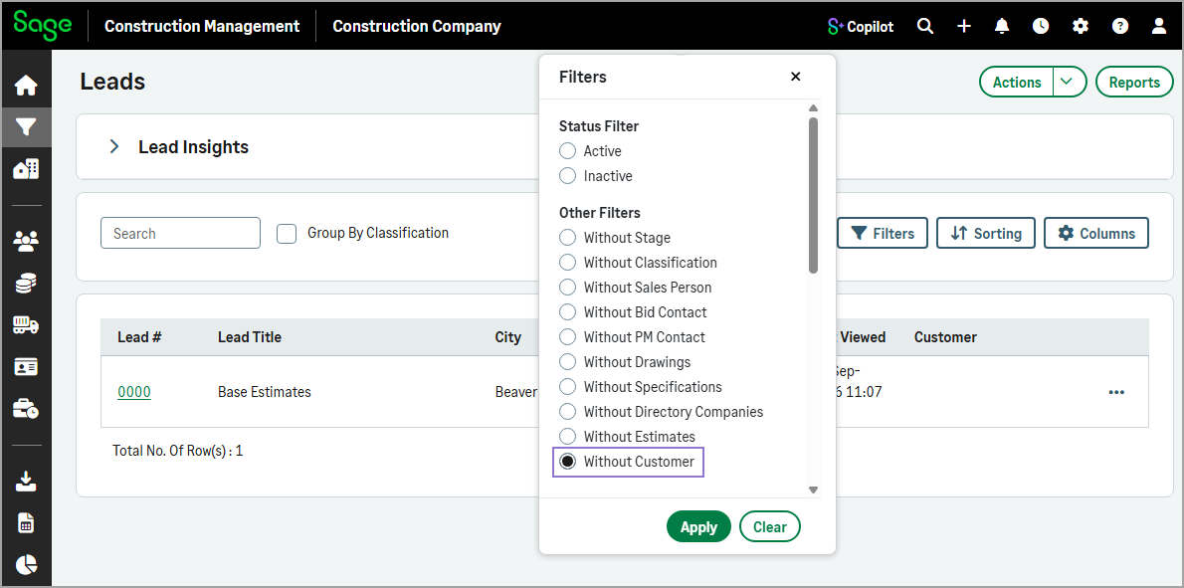Open the recent history clock icon
Screen dimensions: 1184x588
click(x=1042, y=27)
